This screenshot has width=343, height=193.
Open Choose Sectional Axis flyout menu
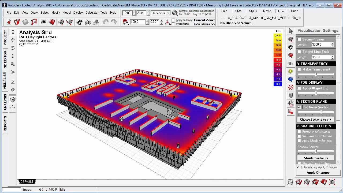(316, 120)
